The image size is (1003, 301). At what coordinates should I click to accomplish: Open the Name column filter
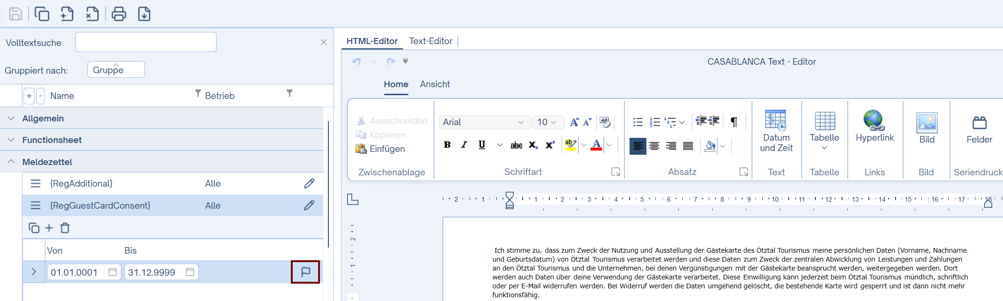click(198, 93)
